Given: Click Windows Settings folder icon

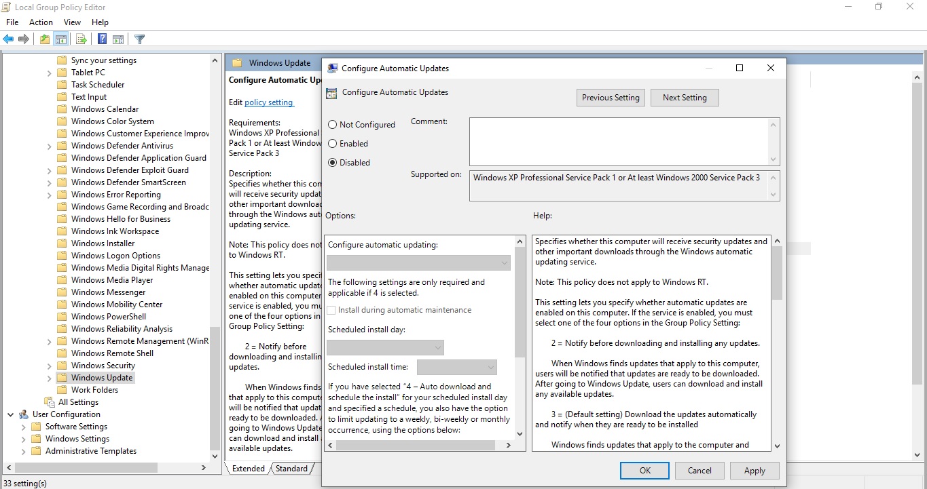Looking at the screenshot, I should pyautogui.click(x=37, y=439).
